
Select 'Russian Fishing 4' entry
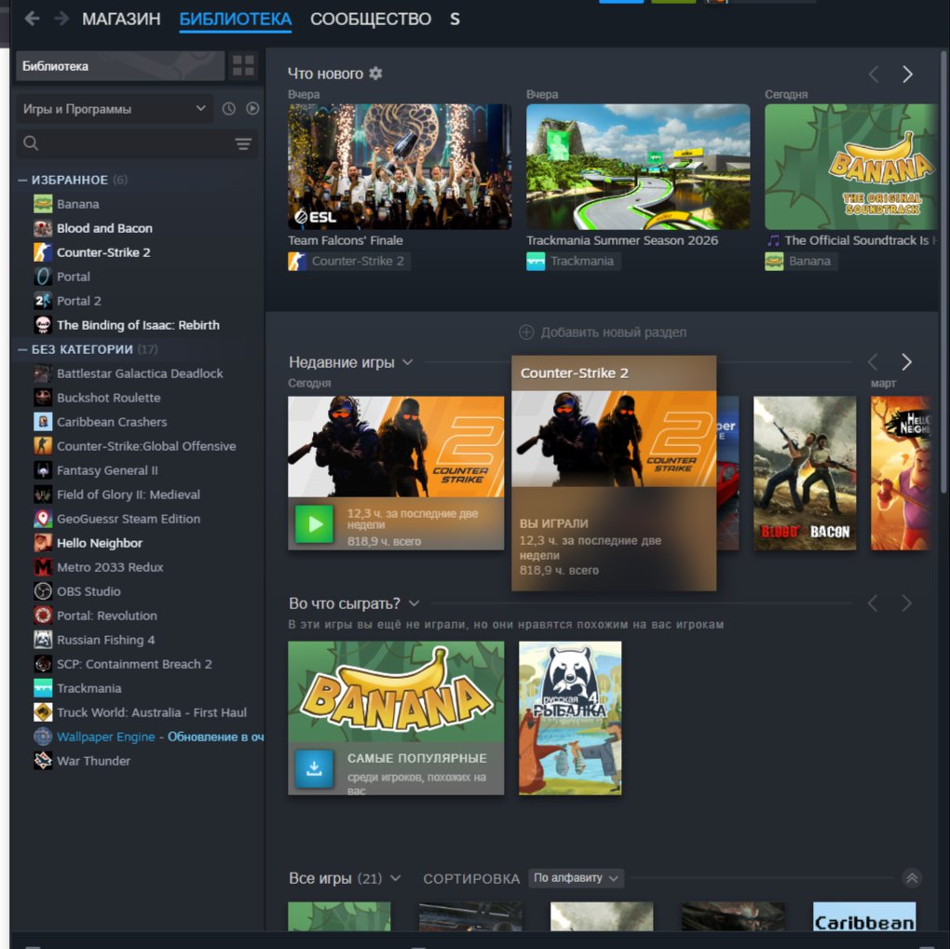pos(106,640)
